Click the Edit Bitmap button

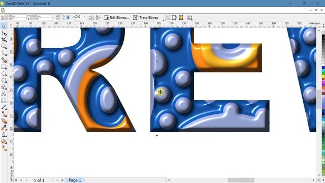117,18
